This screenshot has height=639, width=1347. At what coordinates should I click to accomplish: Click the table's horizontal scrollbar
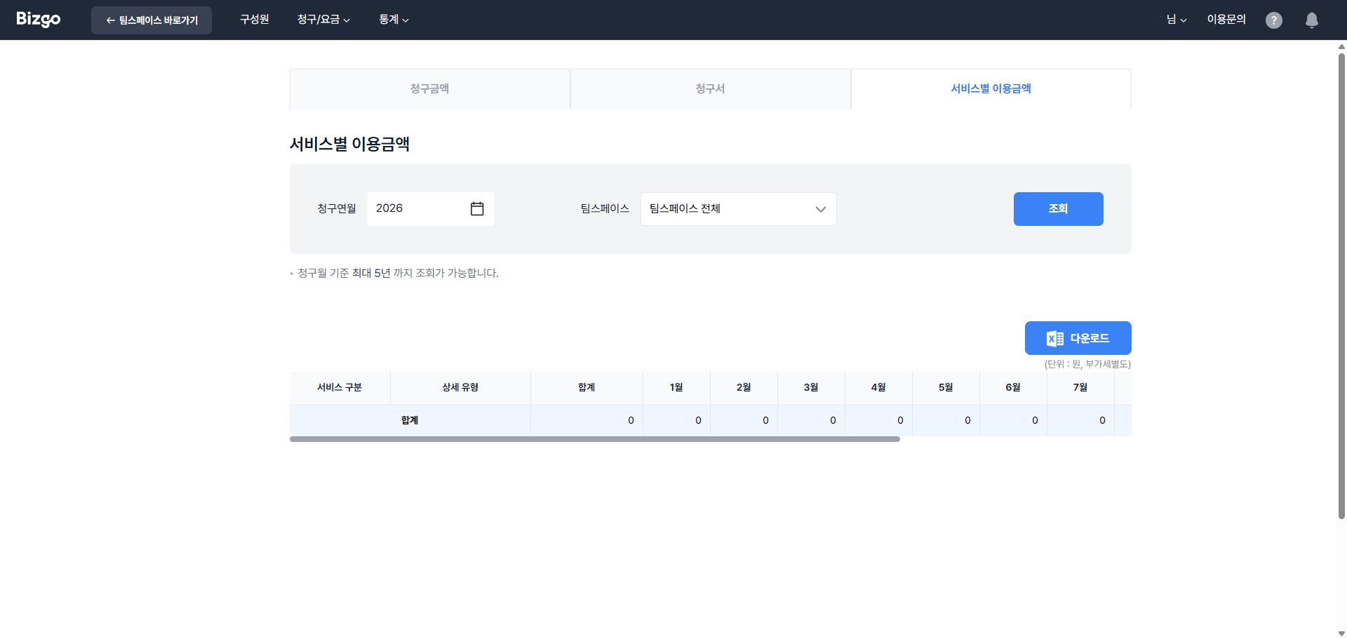coord(594,439)
